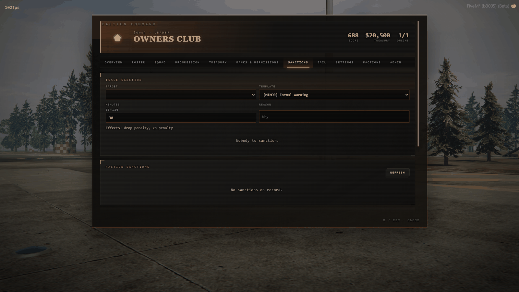
Task: Open the Treasury tab
Action: tap(218, 62)
